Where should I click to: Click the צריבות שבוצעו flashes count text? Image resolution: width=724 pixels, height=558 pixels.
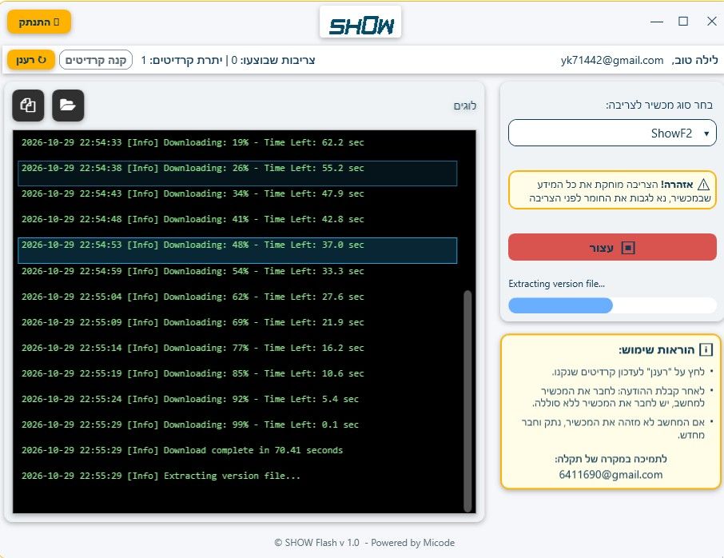click(x=273, y=60)
